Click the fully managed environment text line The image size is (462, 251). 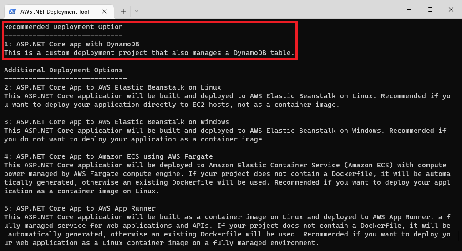coord(162,243)
